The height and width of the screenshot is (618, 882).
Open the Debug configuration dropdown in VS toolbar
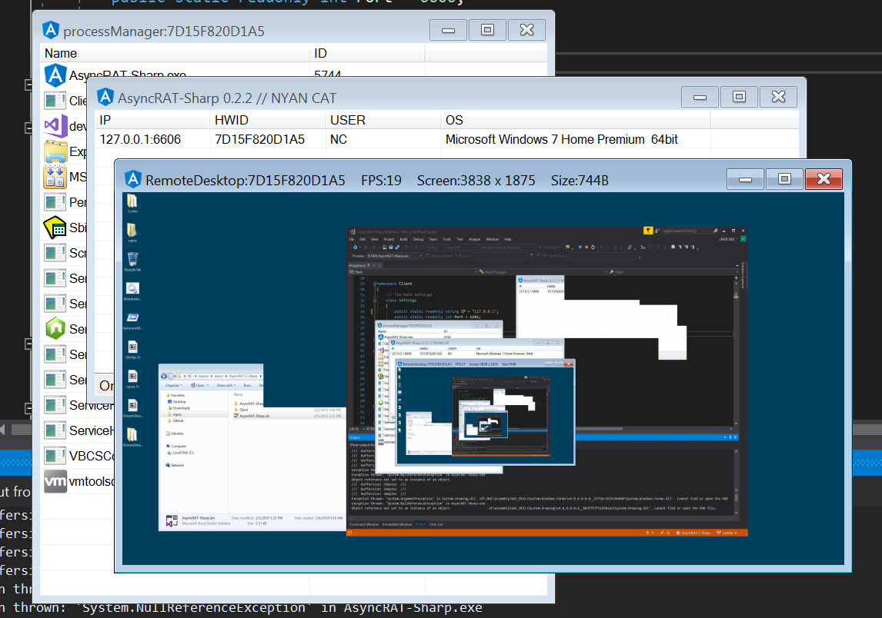pyautogui.click(x=434, y=248)
